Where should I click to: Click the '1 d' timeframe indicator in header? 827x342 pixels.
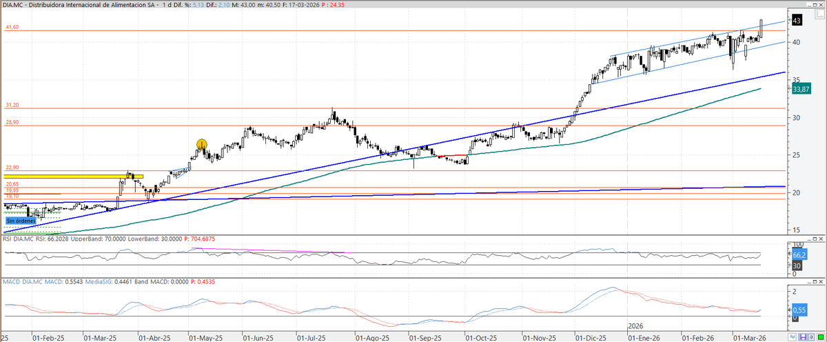[x=167, y=6]
